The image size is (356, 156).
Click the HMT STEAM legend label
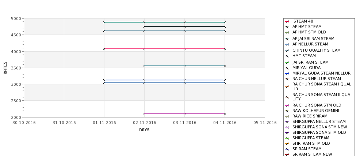(x=304, y=56)
